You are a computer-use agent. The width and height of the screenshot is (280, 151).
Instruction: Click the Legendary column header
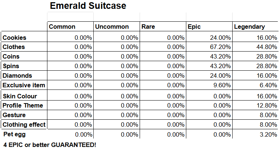[249, 27]
